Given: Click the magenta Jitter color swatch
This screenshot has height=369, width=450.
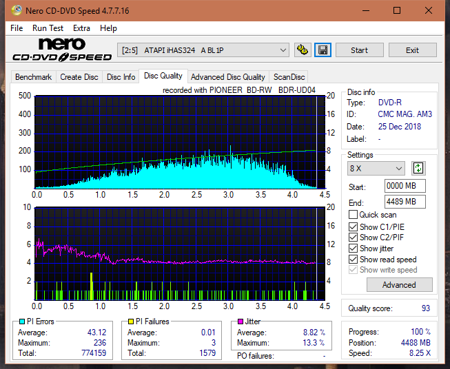Looking at the screenshot, I should point(241,321).
